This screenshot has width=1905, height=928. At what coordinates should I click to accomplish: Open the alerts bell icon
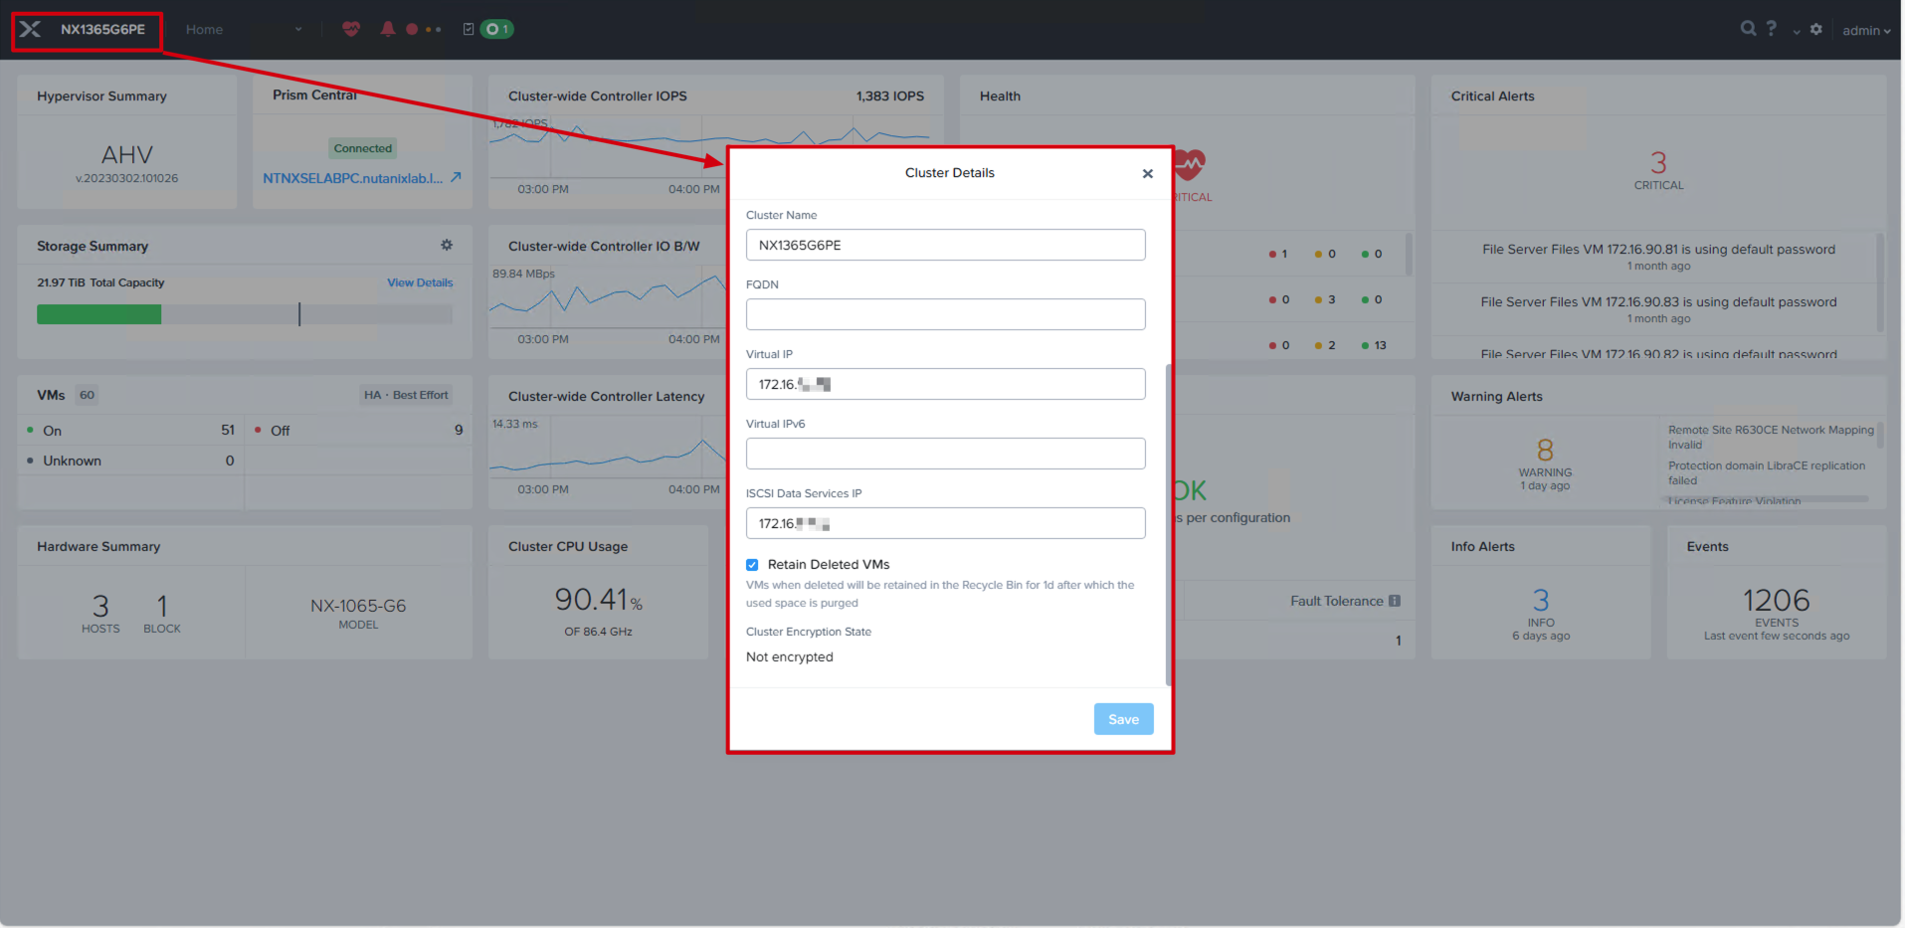pyautogui.click(x=388, y=29)
